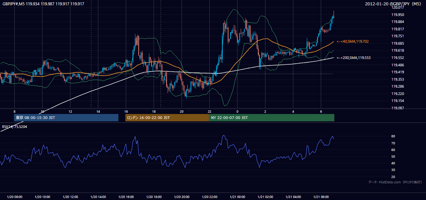The image size is (426, 200).
Task: Click price level 119.286 on the axis
Action: tap(397, 86)
